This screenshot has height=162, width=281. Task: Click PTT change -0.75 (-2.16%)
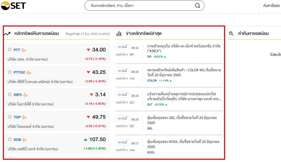point(95,59)
